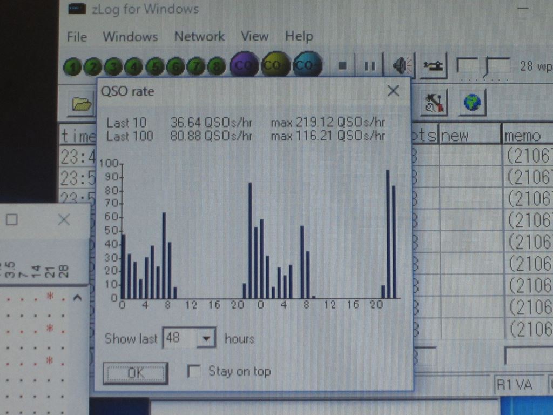Screen dimensions: 553x415
Task: Click the purple CQ button
Action: 244,65
